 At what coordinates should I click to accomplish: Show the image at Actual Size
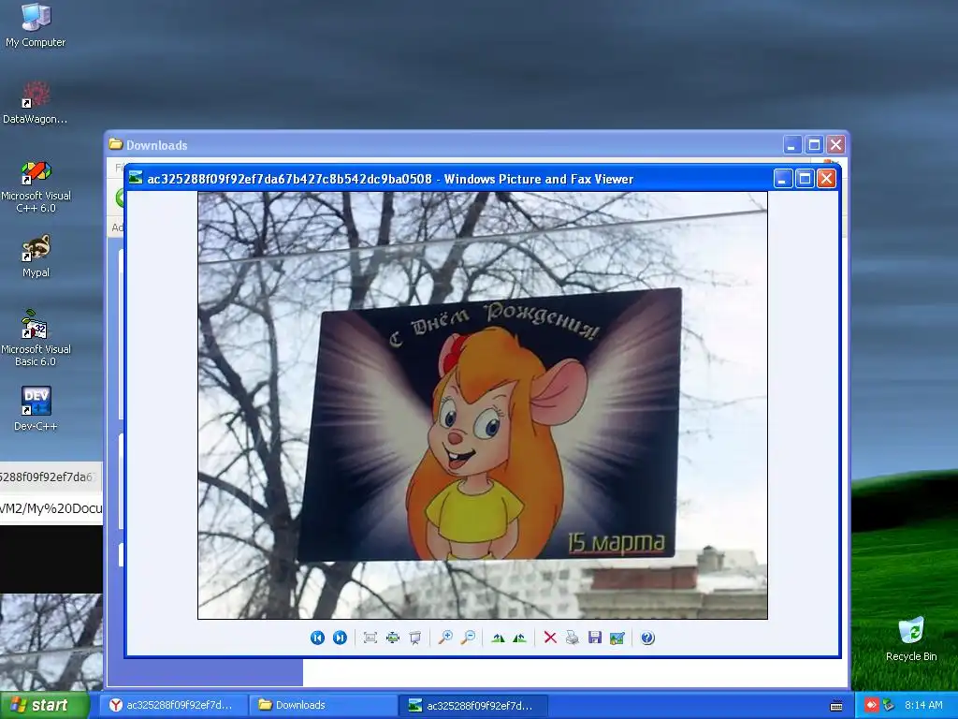pyautogui.click(x=392, y=638)
